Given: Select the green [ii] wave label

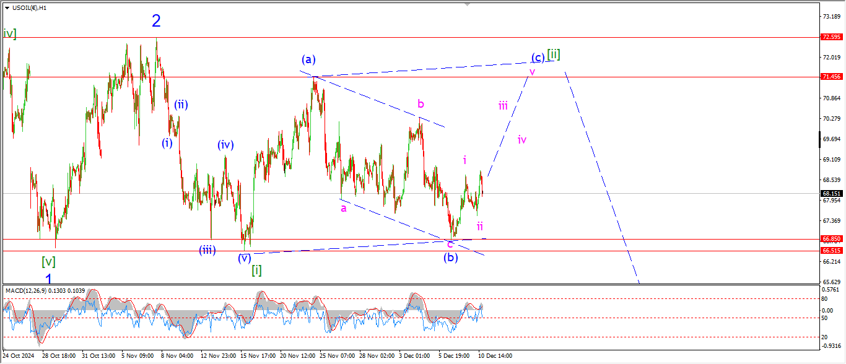Looking at the screenshot, I should click(x=553, y=54).
